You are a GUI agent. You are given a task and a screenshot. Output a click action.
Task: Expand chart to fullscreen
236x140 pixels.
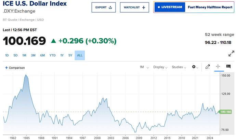click(x=231, y=54)
